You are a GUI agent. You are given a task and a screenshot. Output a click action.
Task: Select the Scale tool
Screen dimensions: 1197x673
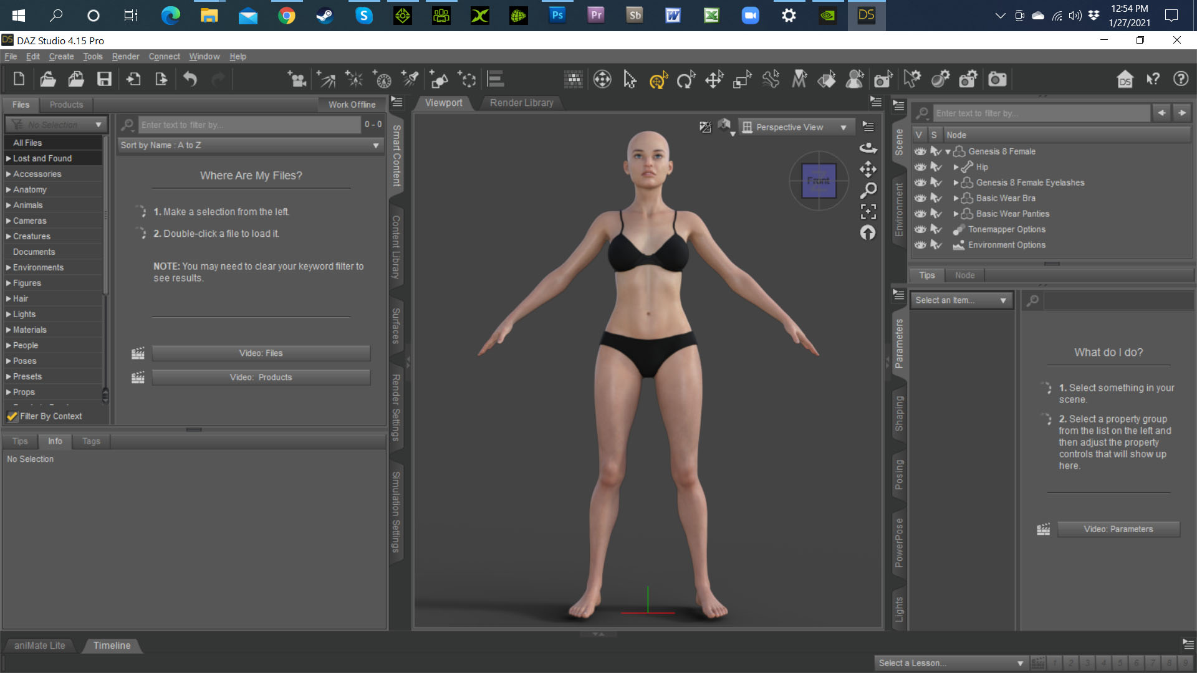743,79
